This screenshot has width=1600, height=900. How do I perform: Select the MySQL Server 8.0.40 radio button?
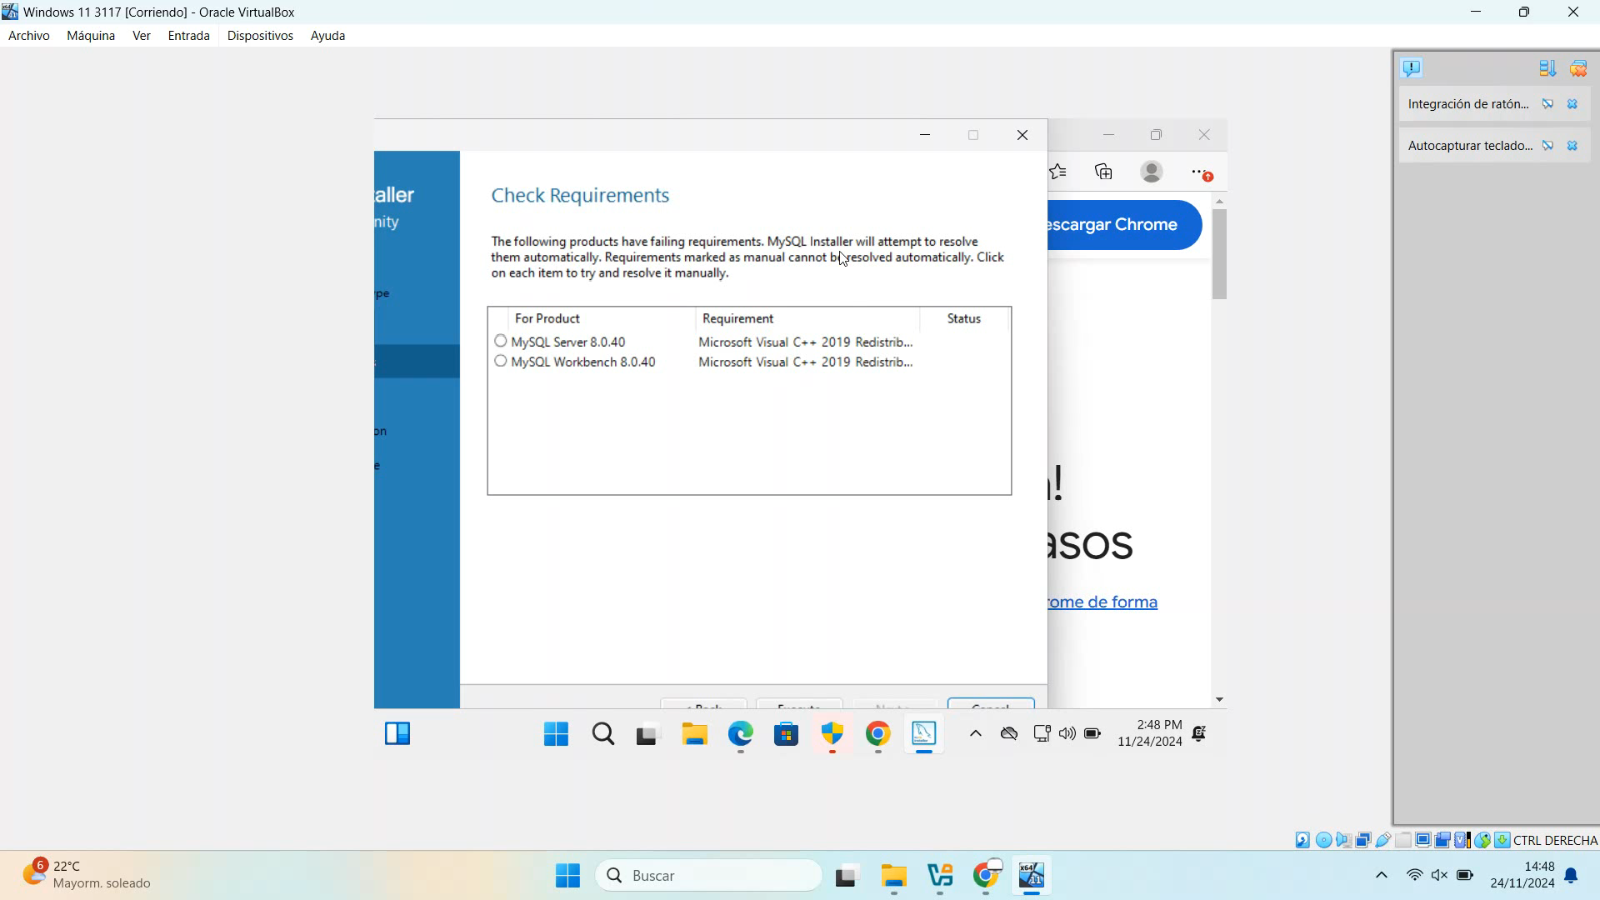[x=500, y=340]
